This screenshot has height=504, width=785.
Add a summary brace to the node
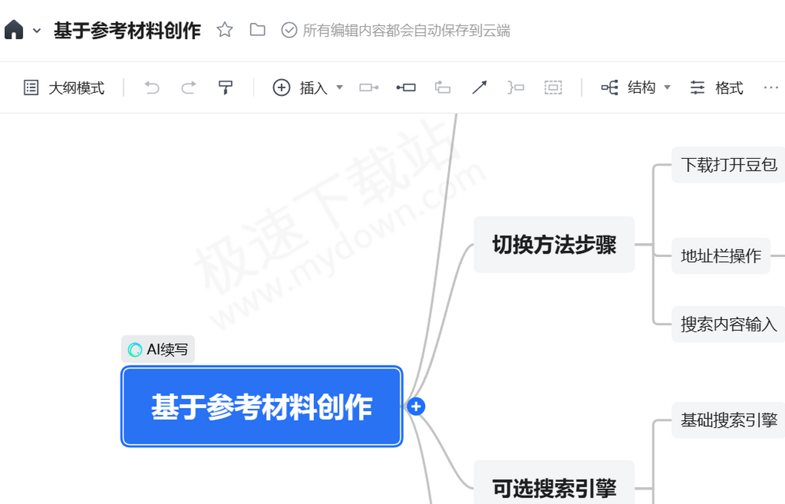515,87
